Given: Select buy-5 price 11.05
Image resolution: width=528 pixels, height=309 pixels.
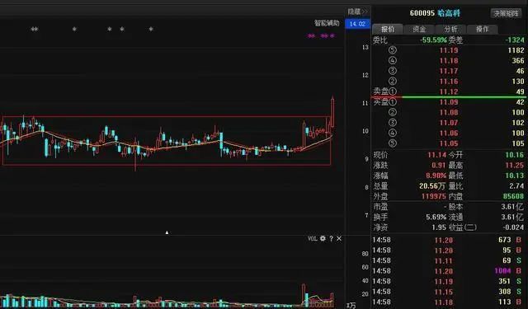Looking at the screenshot, I should [449, 143].
